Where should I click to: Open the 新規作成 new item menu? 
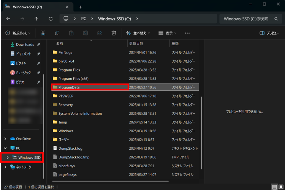[x=18, y=33]
